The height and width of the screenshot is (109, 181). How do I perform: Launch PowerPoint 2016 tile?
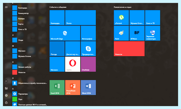point(73,87)
